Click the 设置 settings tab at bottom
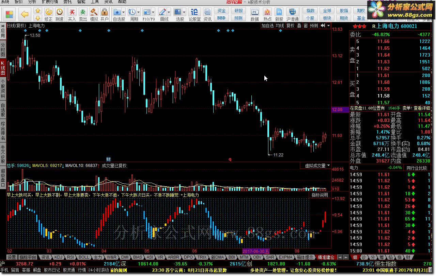The width and height of the screenshot is (436, 276). point(12,257)
